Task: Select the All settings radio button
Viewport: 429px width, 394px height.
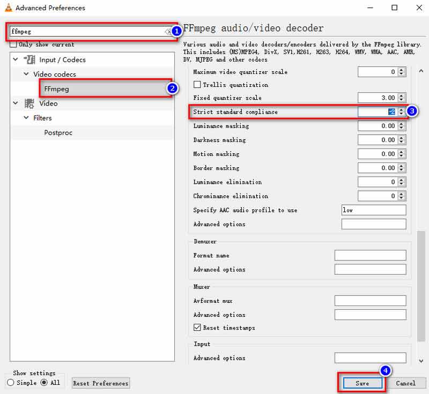Action: (x=44, y=382)
